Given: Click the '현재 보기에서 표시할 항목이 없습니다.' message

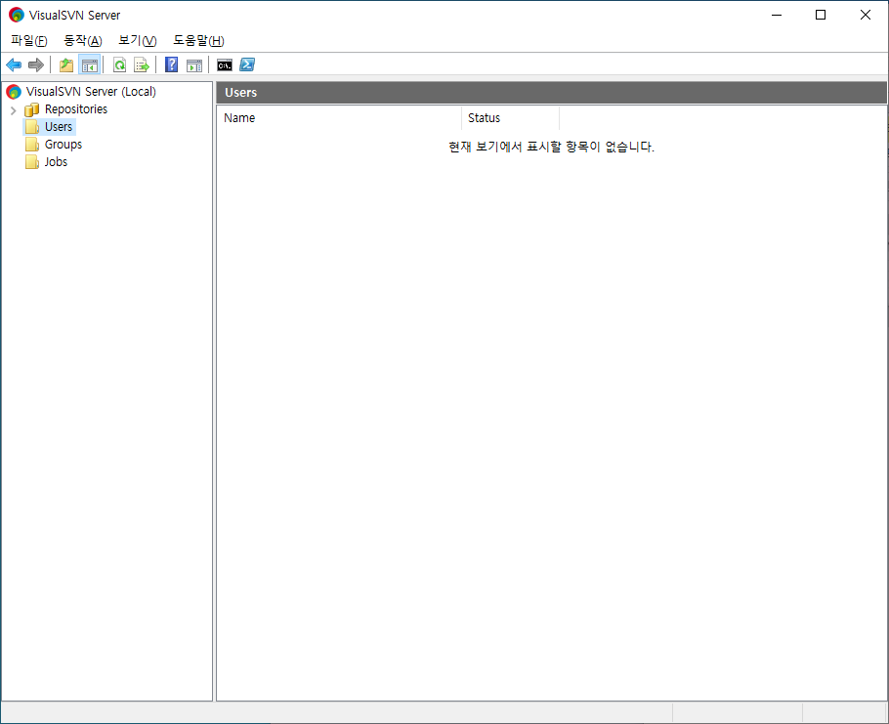Looking at the screenshot, I should (x=551, y=147).
